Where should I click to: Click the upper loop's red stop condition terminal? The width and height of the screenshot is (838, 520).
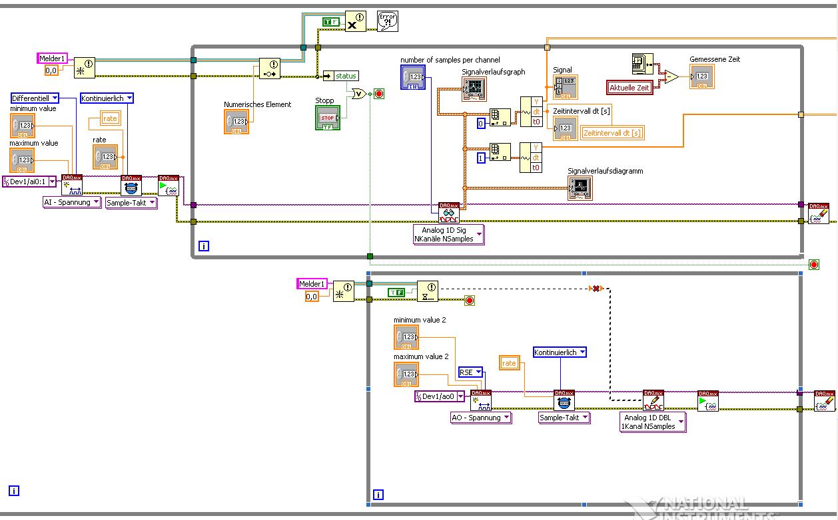point(379,94)
